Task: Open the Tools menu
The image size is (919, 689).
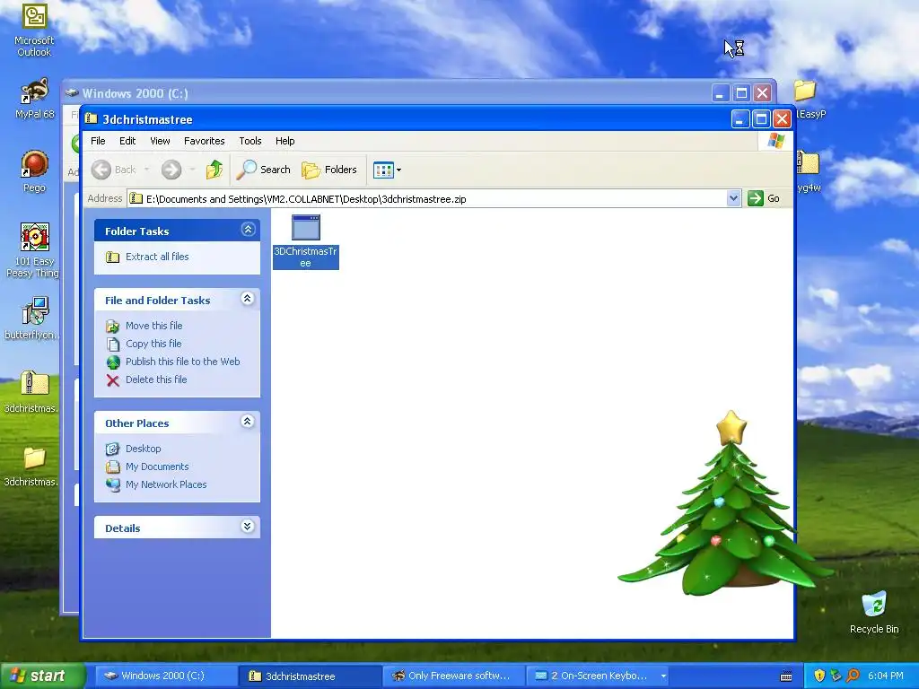Action: [250, 141]
